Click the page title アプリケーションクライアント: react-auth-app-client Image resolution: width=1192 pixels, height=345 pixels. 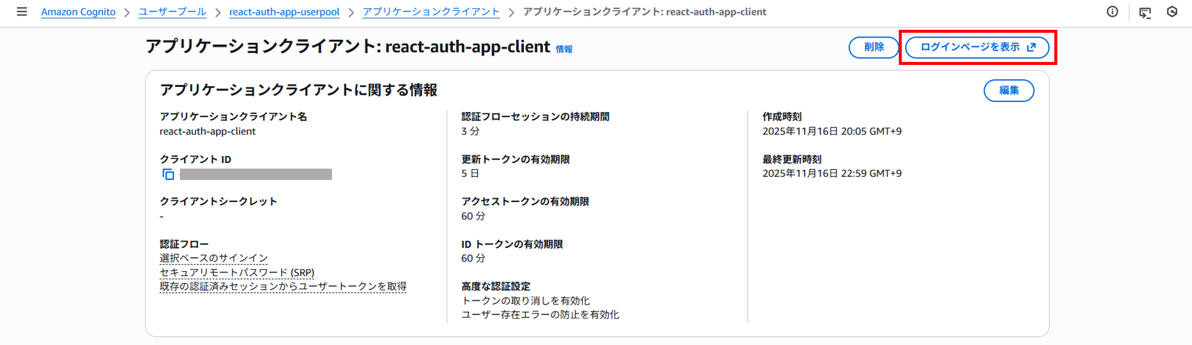click(348, 46)
